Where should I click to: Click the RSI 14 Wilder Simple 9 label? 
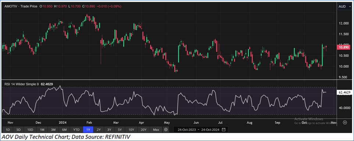coord(22,84)
